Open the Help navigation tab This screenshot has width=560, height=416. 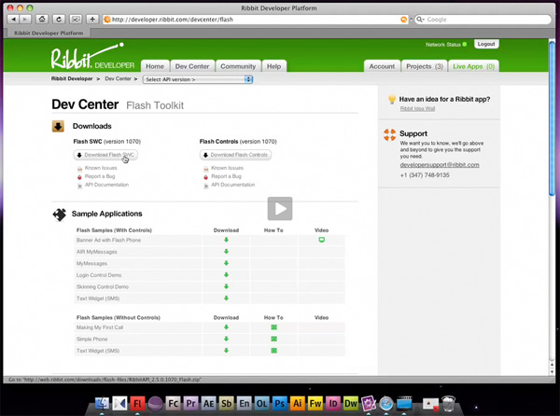(273, 66)
